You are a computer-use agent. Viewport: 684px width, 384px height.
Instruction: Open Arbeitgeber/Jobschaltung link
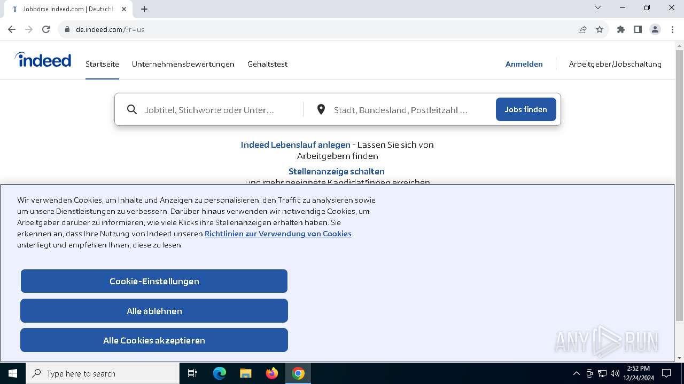(615, 64)
